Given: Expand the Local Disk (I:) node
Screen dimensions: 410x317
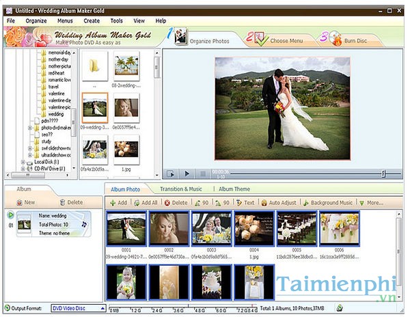Looking at the screenshot, I should click(x=23, y=162).
